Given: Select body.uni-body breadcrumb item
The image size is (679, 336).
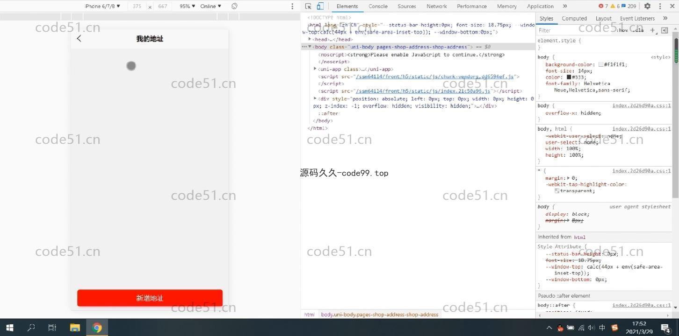Looking at the screenshot, I should click(380, 315).
